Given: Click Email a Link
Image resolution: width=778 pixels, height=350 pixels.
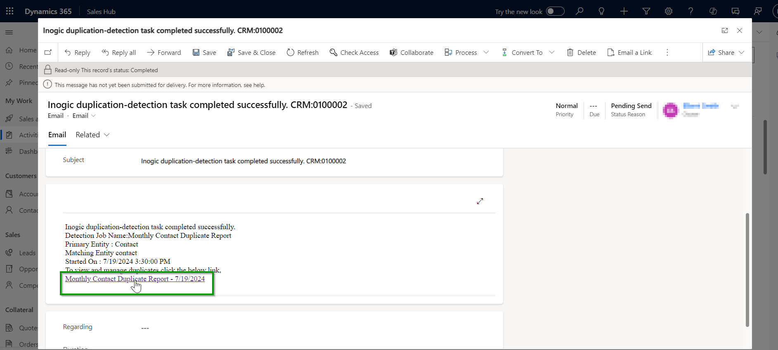Looking at the screenshot, I should 629,52.
